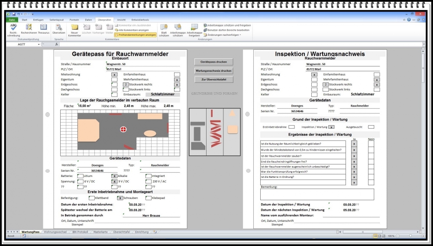Screen dimensions: 433x246
Task: Click the formula bar input field
Action: 238,44
